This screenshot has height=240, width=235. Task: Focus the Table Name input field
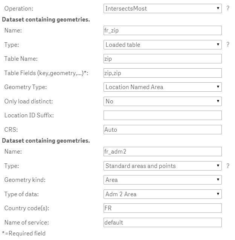coord(163,59)
